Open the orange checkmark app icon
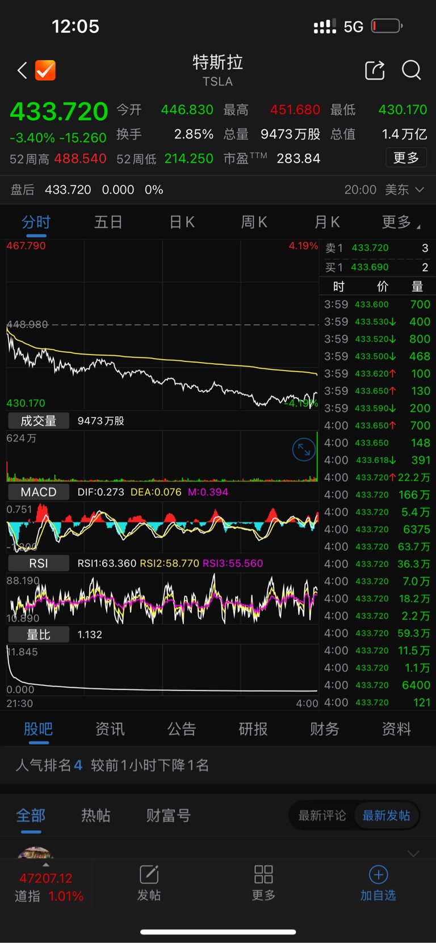 (x=45, y=70)
